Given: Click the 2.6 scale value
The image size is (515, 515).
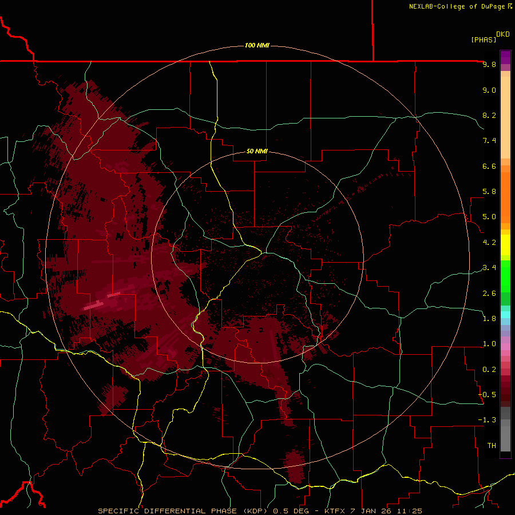Looking at the screenshot, I should pos(489,294).
